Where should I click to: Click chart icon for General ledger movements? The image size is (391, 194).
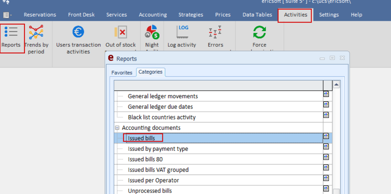point(326,94)
